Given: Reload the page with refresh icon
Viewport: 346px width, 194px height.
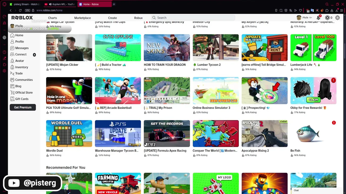Looking at the screenshot, I should tap(20, 10).
